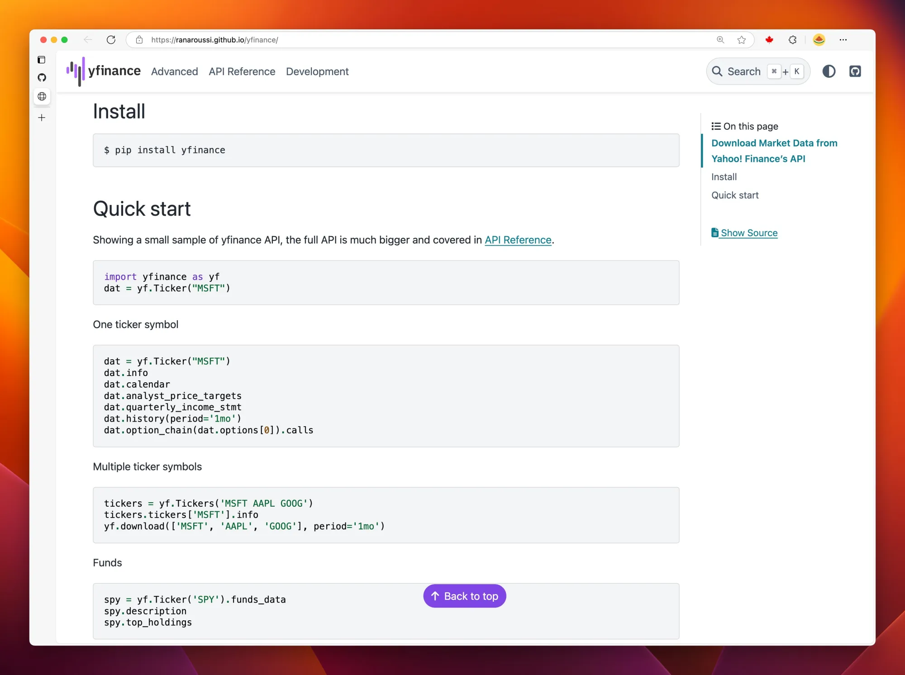Open the GitHub tab in sidebar
This screenshot has height=675, width=905.
tap(42, 78)
